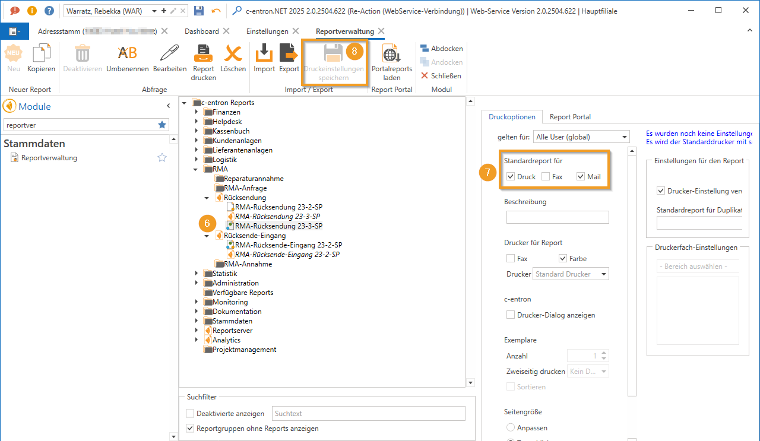
Task: Enable Deaktivierte anzeigen filter
Action: [x=190, y=414]
